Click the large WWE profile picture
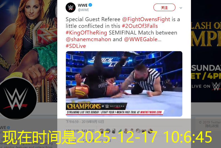The height and width of the screenshot is (148, 221). (16, 98)
